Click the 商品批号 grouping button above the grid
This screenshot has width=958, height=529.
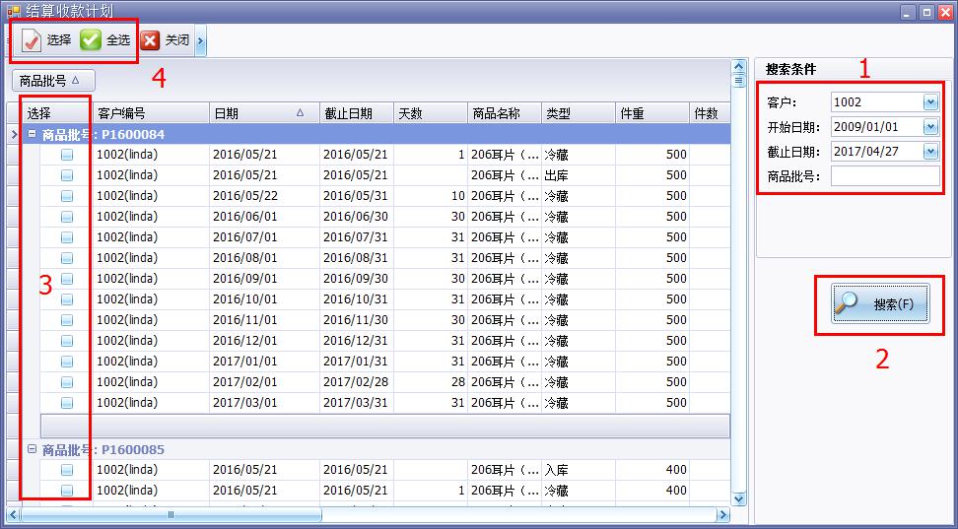coord(53,81)
